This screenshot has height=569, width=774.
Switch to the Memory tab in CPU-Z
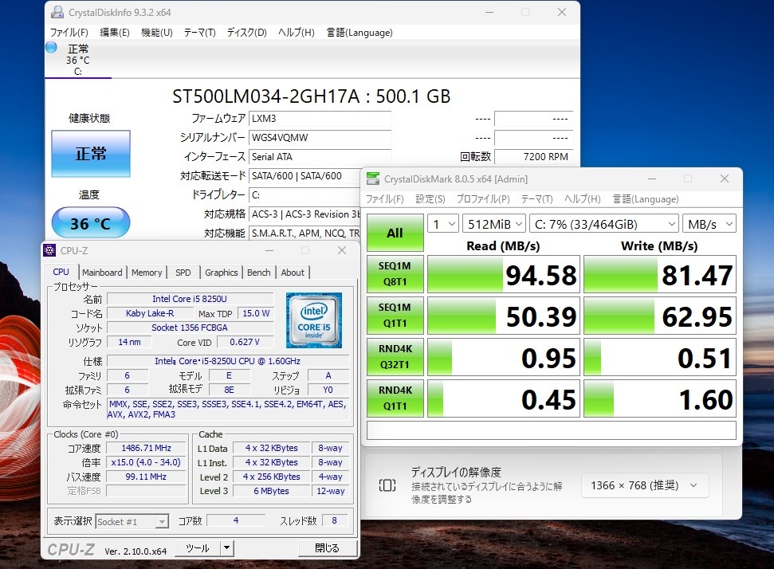coord(147,273)
